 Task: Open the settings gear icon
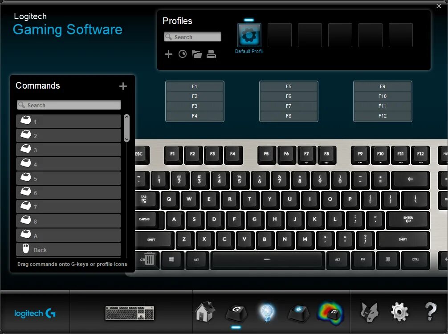(399, 312)
